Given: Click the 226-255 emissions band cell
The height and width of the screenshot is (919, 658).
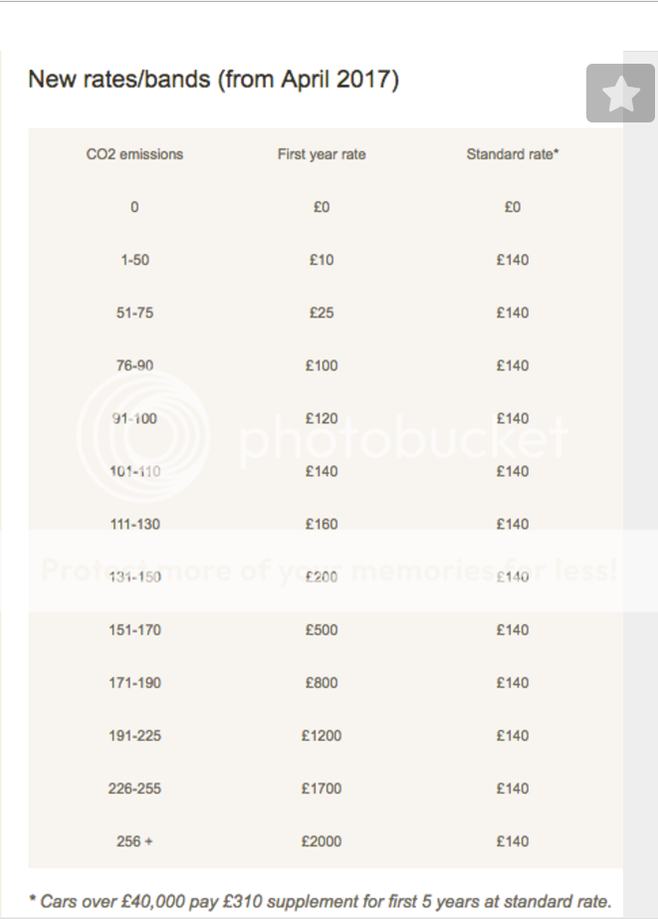Looking at the screenshot, I should tap(135, 789).
